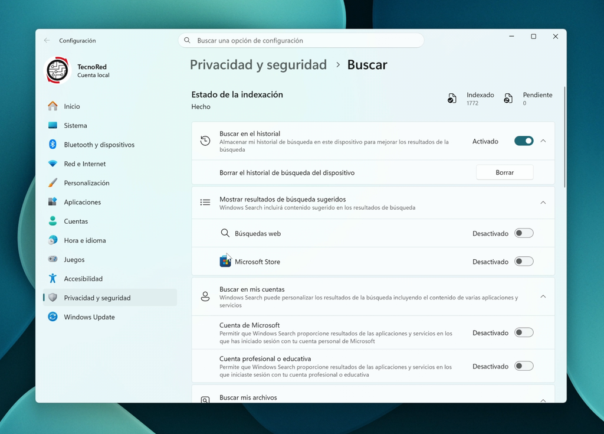Screen dimensions: 604x434
Task: Click the Inicio house icon
Action: click(52, 106)
